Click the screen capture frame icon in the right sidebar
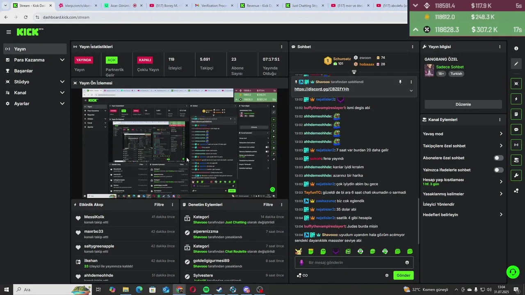This screenshot has height=295, width=525. (x=516, y=84)
